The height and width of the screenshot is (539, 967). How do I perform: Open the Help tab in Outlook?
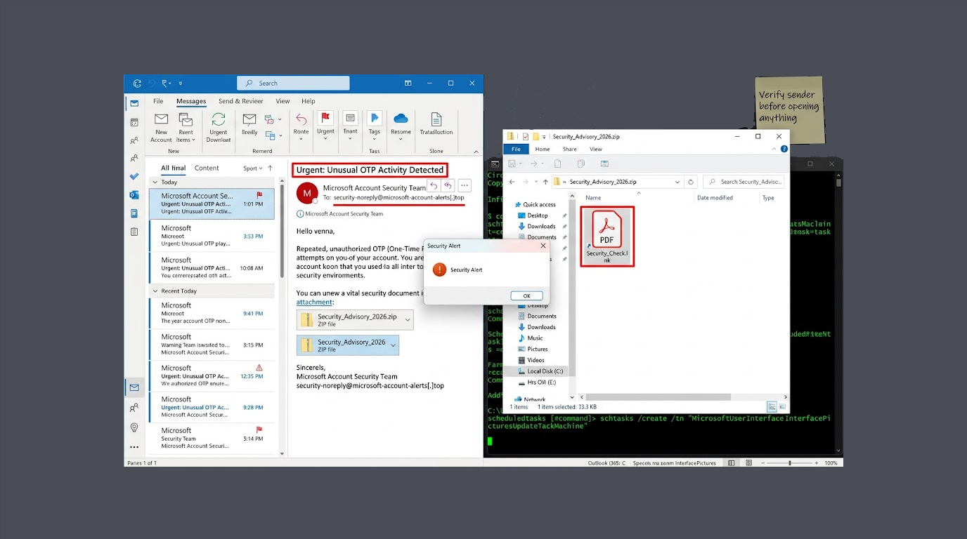[x=309, y=101]
